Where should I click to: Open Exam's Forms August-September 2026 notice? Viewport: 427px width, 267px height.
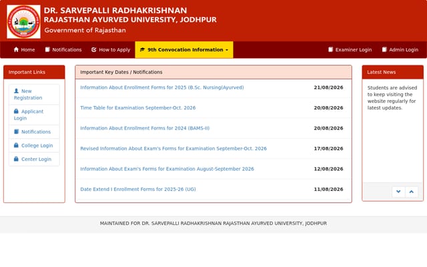coord(167,169)
